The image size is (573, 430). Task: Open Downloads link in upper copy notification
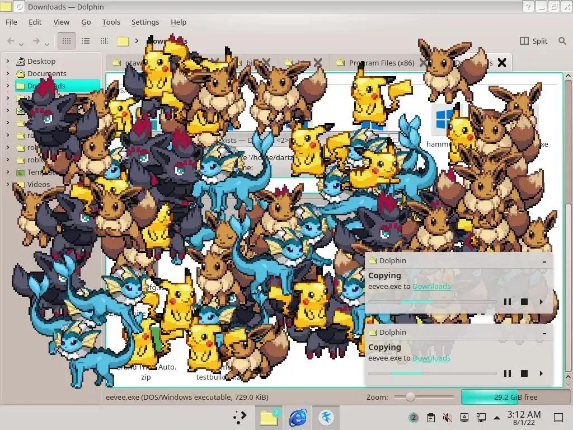[431, 286]
